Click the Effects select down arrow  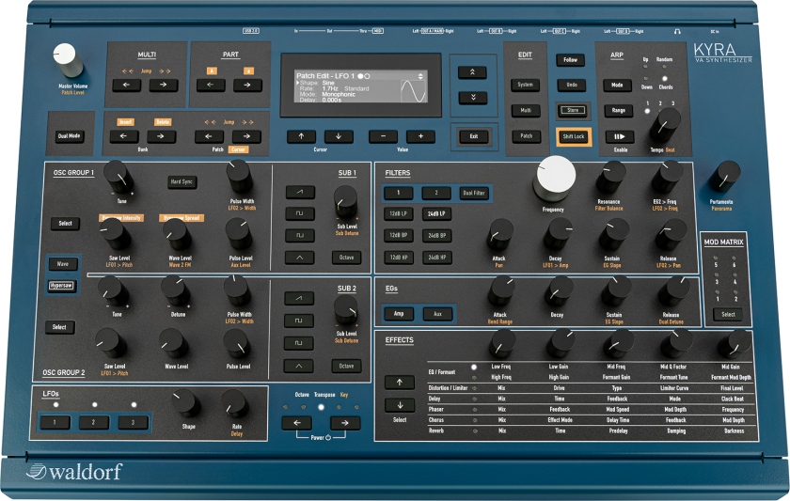click(x=400, y=405)
